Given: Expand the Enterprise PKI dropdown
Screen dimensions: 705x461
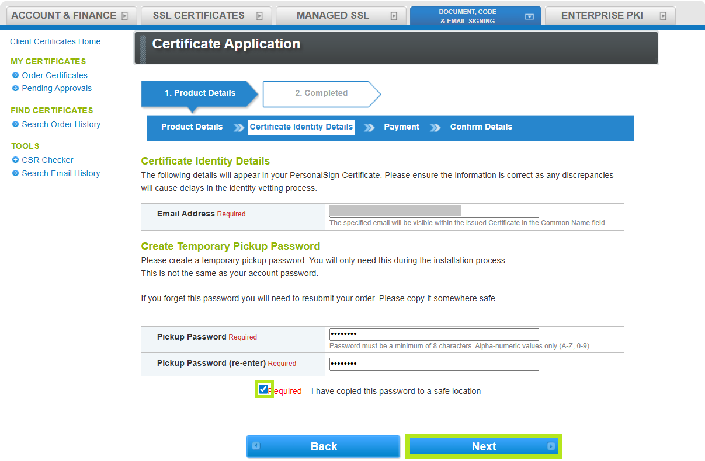Looking at the screenshot, I should tap(663, 15).
